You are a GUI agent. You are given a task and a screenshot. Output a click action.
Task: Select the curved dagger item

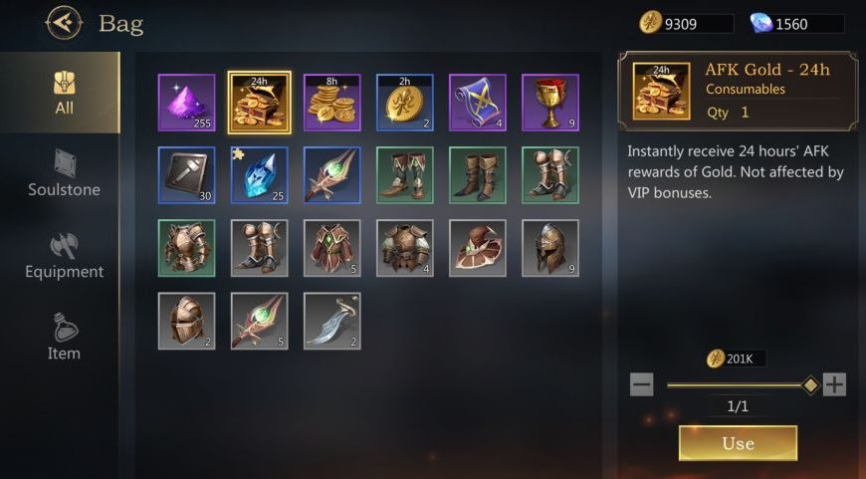[331, 321]
